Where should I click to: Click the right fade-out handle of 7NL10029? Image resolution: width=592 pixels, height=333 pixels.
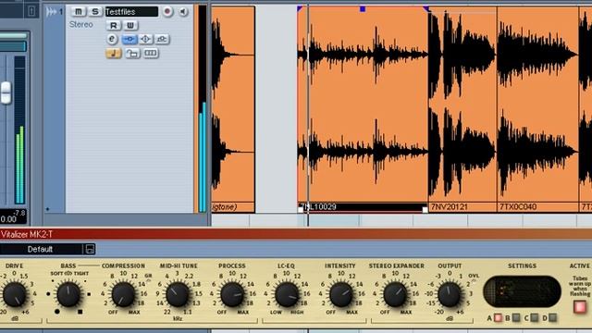tap(425, 8)
